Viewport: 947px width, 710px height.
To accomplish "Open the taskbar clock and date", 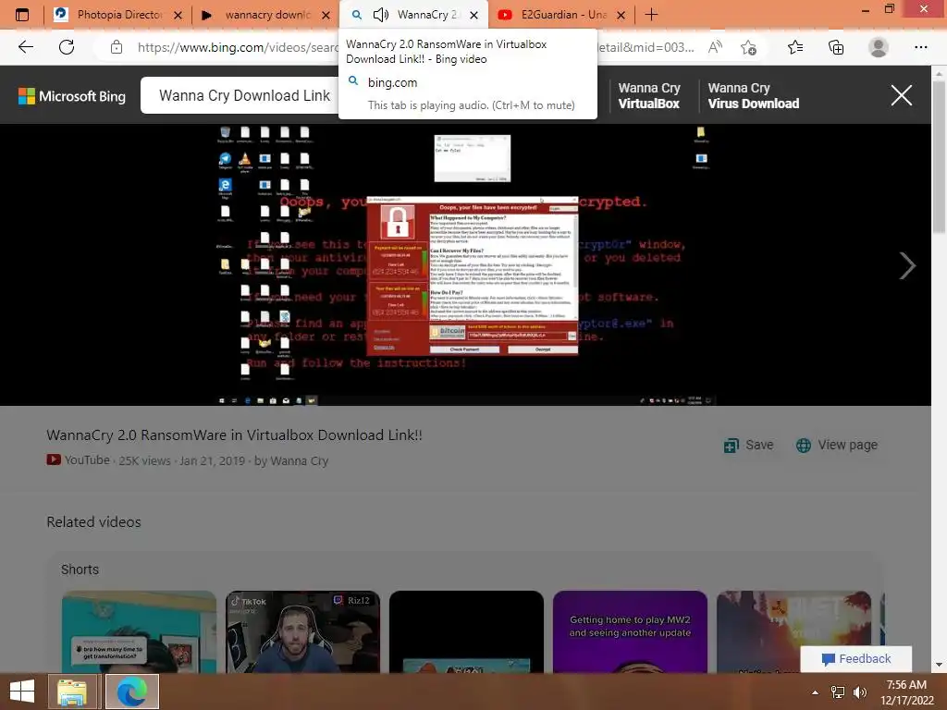I will point(906,692).
